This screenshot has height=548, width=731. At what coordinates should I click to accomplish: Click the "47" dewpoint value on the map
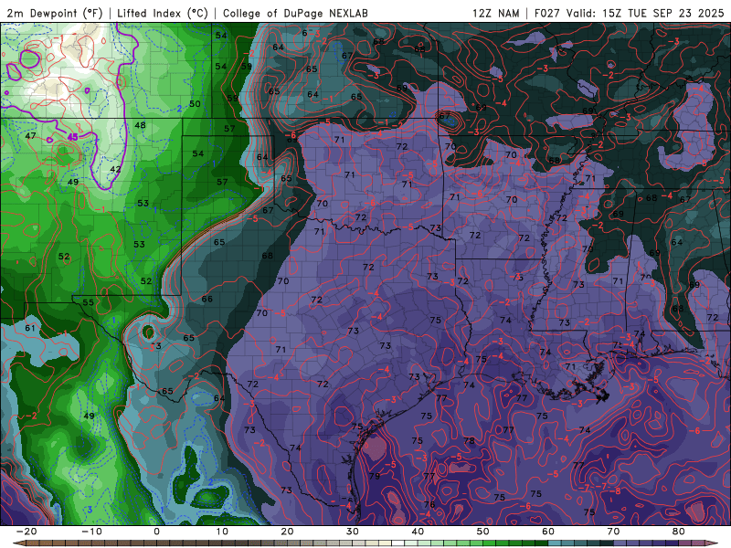point(30,135)
